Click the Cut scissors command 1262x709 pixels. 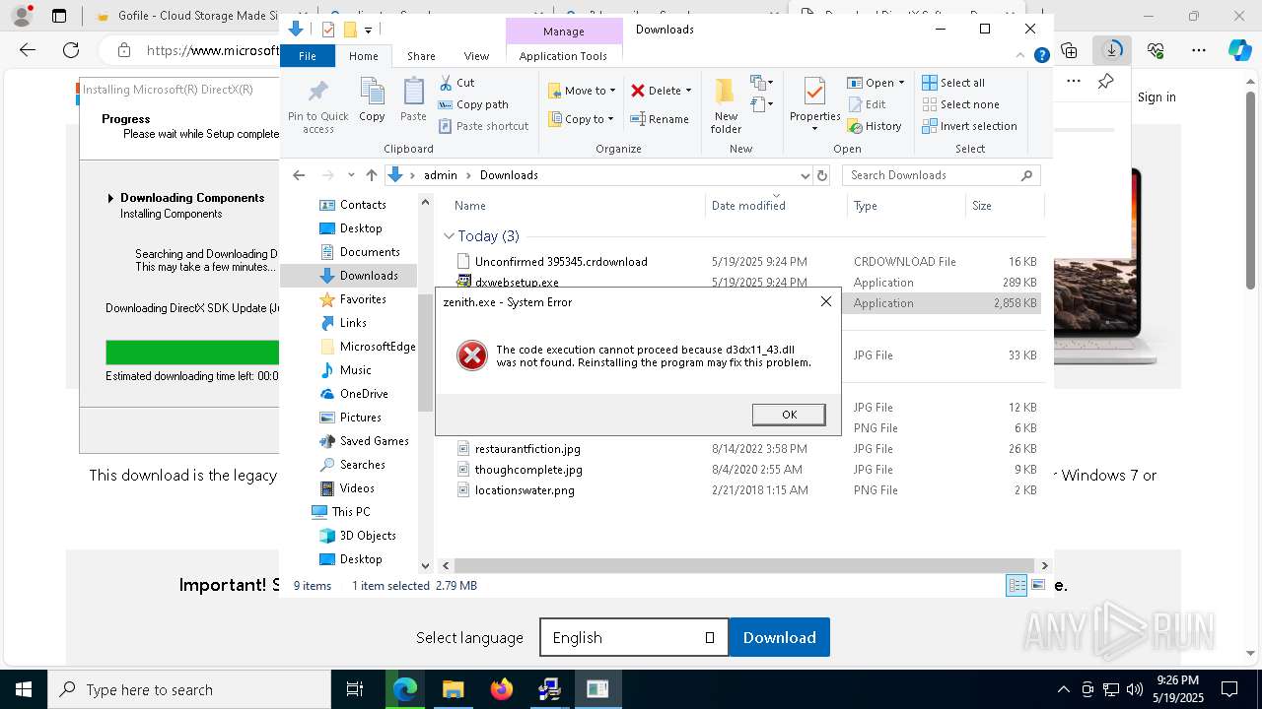pos(456,83)
